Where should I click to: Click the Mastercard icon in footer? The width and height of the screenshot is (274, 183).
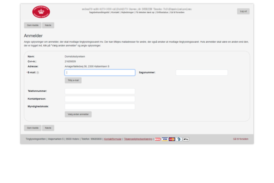click(x=172, y=139)
